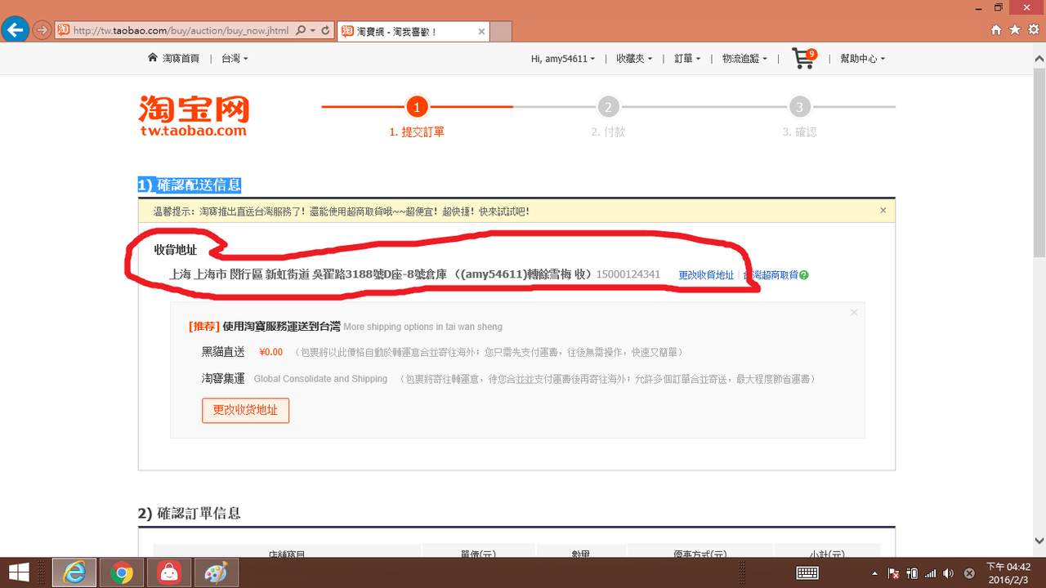1046x588 pixels.
Task: Go forward with the browser forward arrow
Action: pos(42,30)
